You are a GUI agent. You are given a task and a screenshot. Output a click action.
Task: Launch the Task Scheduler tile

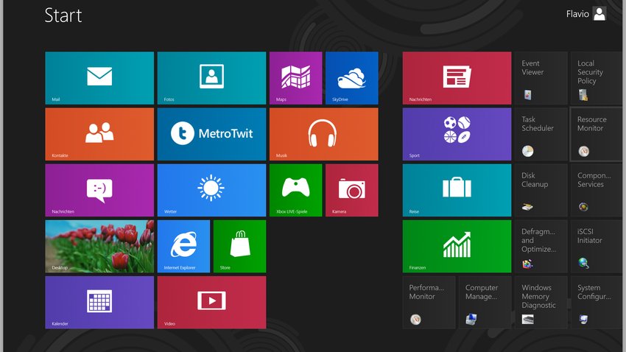[541, 134]
